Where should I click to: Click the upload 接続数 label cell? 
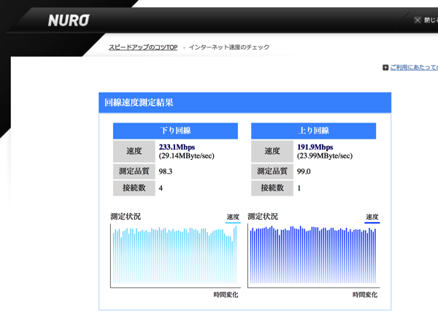(272, 189)
